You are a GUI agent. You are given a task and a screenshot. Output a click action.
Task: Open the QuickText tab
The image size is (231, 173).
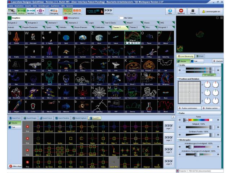(x=15, y=118)
